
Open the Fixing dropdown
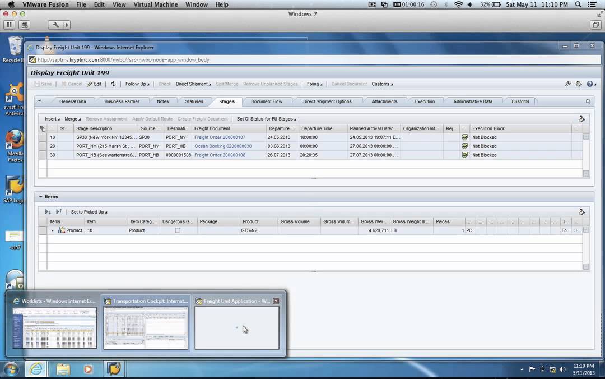pos(314,84)
